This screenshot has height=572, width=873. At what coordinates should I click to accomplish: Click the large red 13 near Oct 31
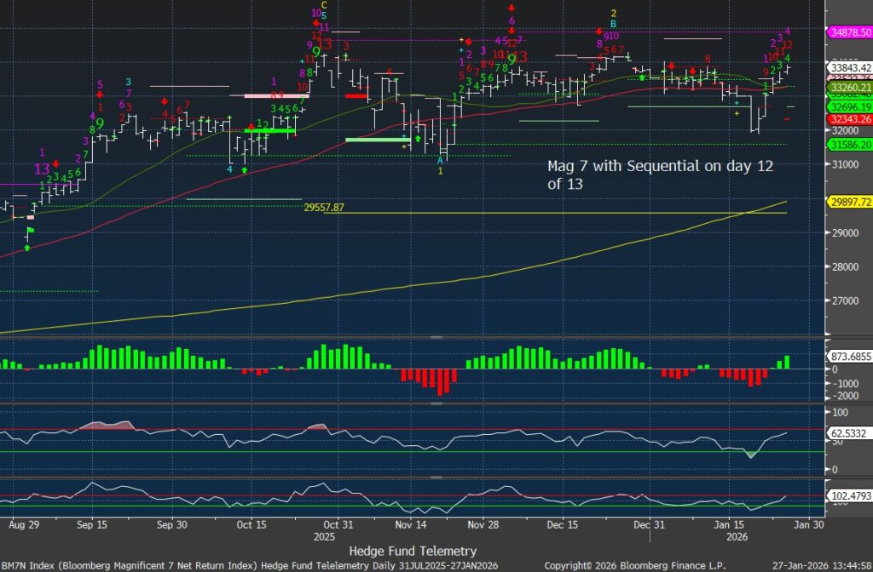click(x=324, y=43)
